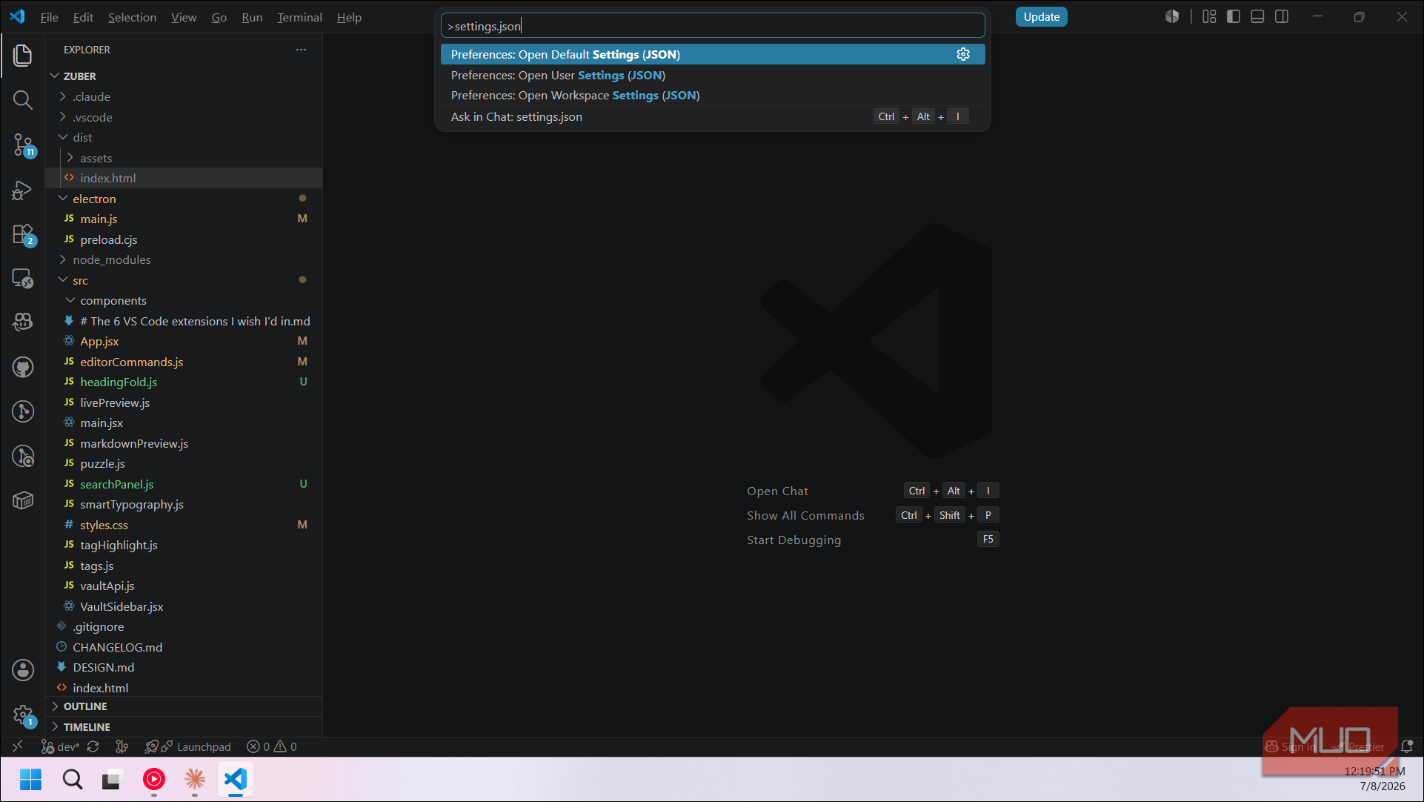Click VS Code icon in the taskbar
Viewport: 1424px width, 802px height.
235,779
